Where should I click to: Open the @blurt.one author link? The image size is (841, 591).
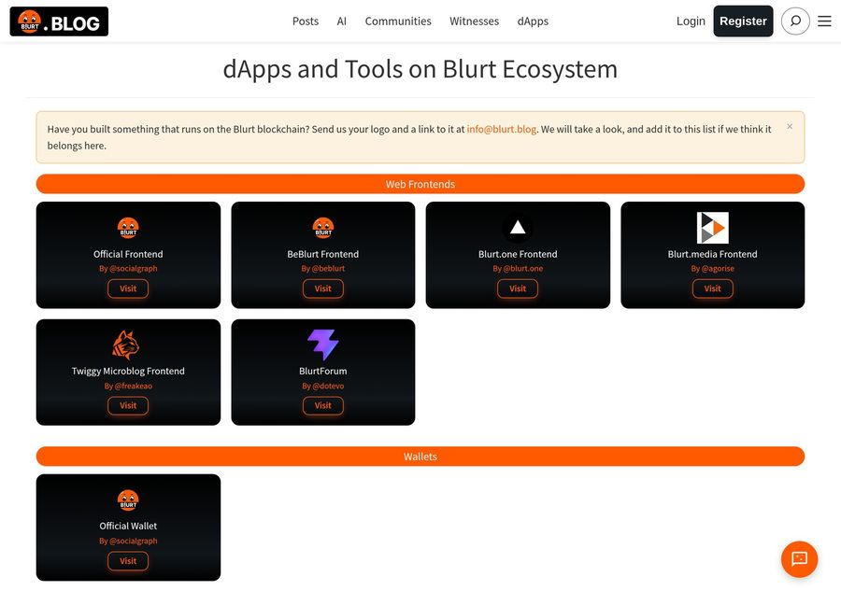(x=523, y=269)
